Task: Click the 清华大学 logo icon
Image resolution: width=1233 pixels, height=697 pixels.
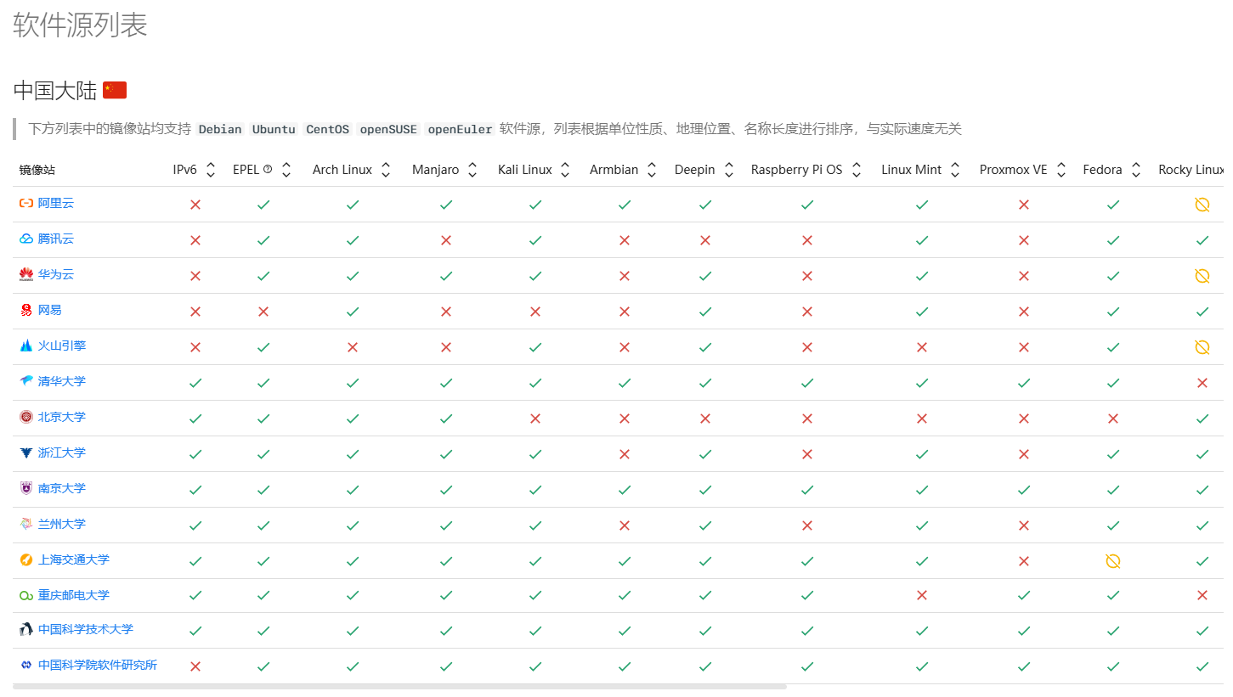Action: 26,382
